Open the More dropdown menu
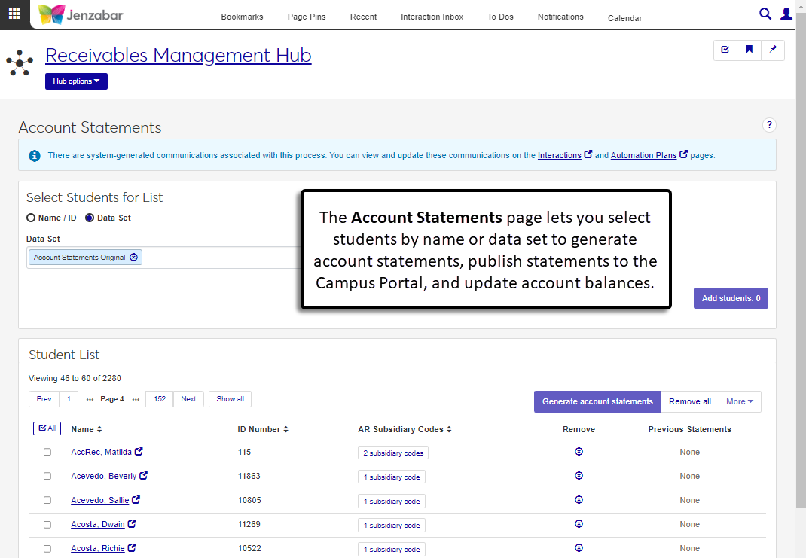This screenshot has height=558, width=806. [x=739, y=401]
